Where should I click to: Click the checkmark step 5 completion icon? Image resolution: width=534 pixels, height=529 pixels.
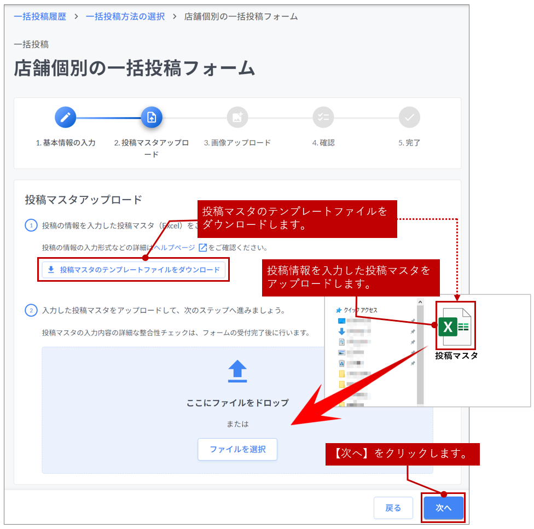(x=409, y=117)
